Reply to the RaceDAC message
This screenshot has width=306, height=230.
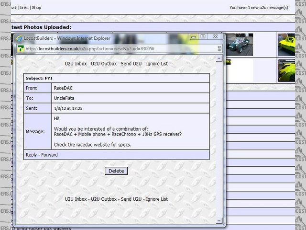[32, 155]
